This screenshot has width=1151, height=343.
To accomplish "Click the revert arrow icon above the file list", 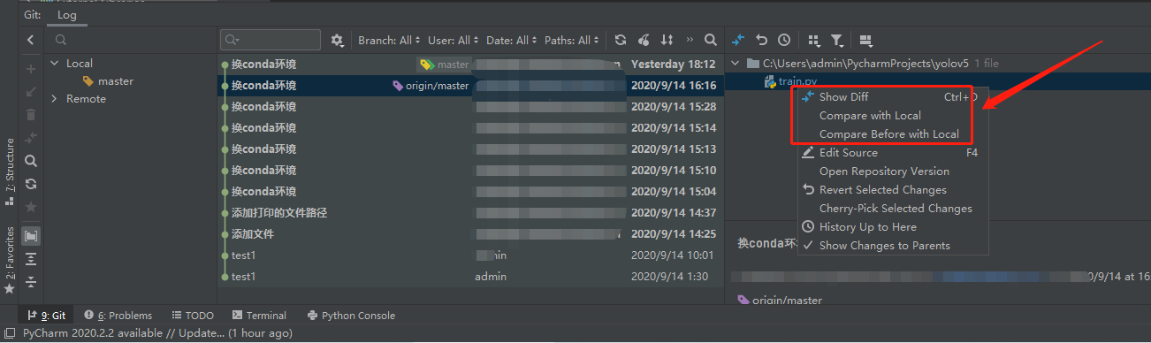I will [x=762, y=40].
